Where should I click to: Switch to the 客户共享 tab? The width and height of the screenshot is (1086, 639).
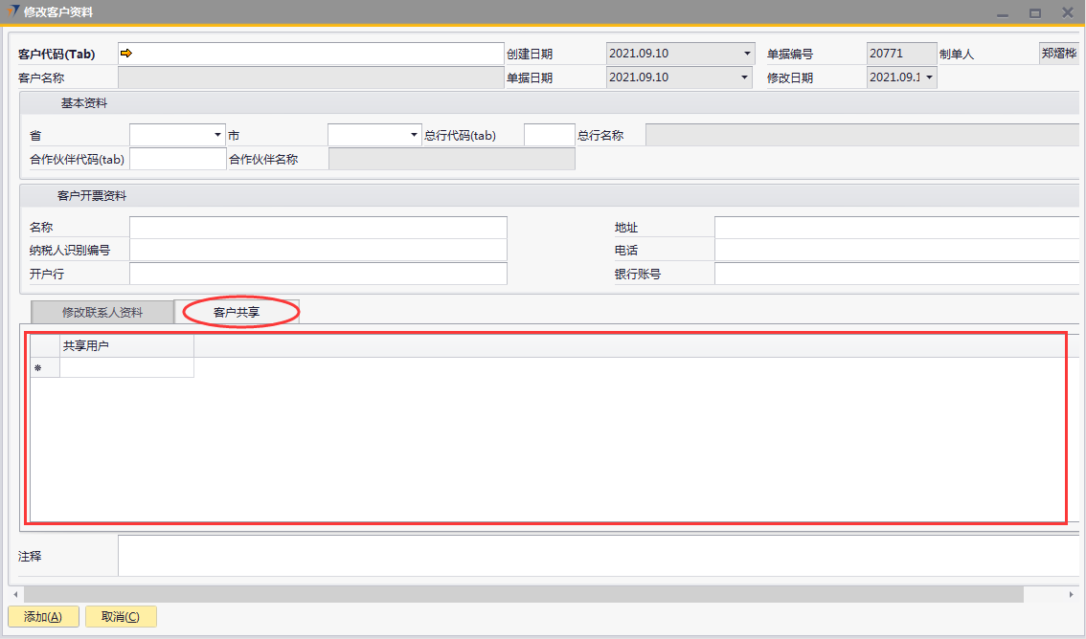click(237, 312)
